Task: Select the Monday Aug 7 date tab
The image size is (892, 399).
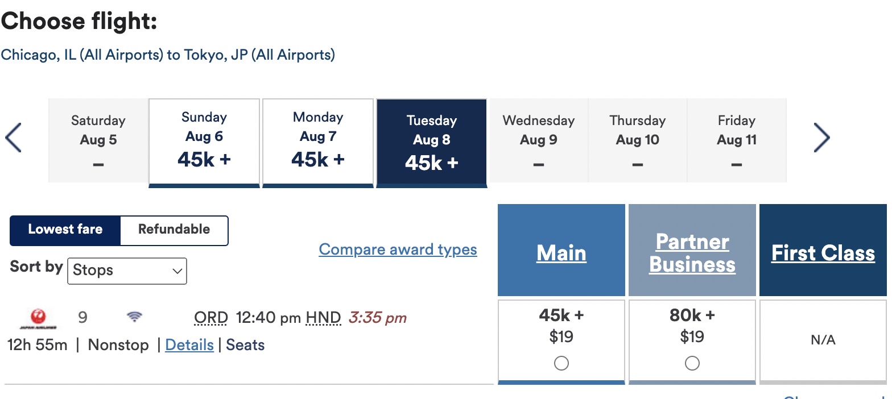Action: (x=318, y=141)
